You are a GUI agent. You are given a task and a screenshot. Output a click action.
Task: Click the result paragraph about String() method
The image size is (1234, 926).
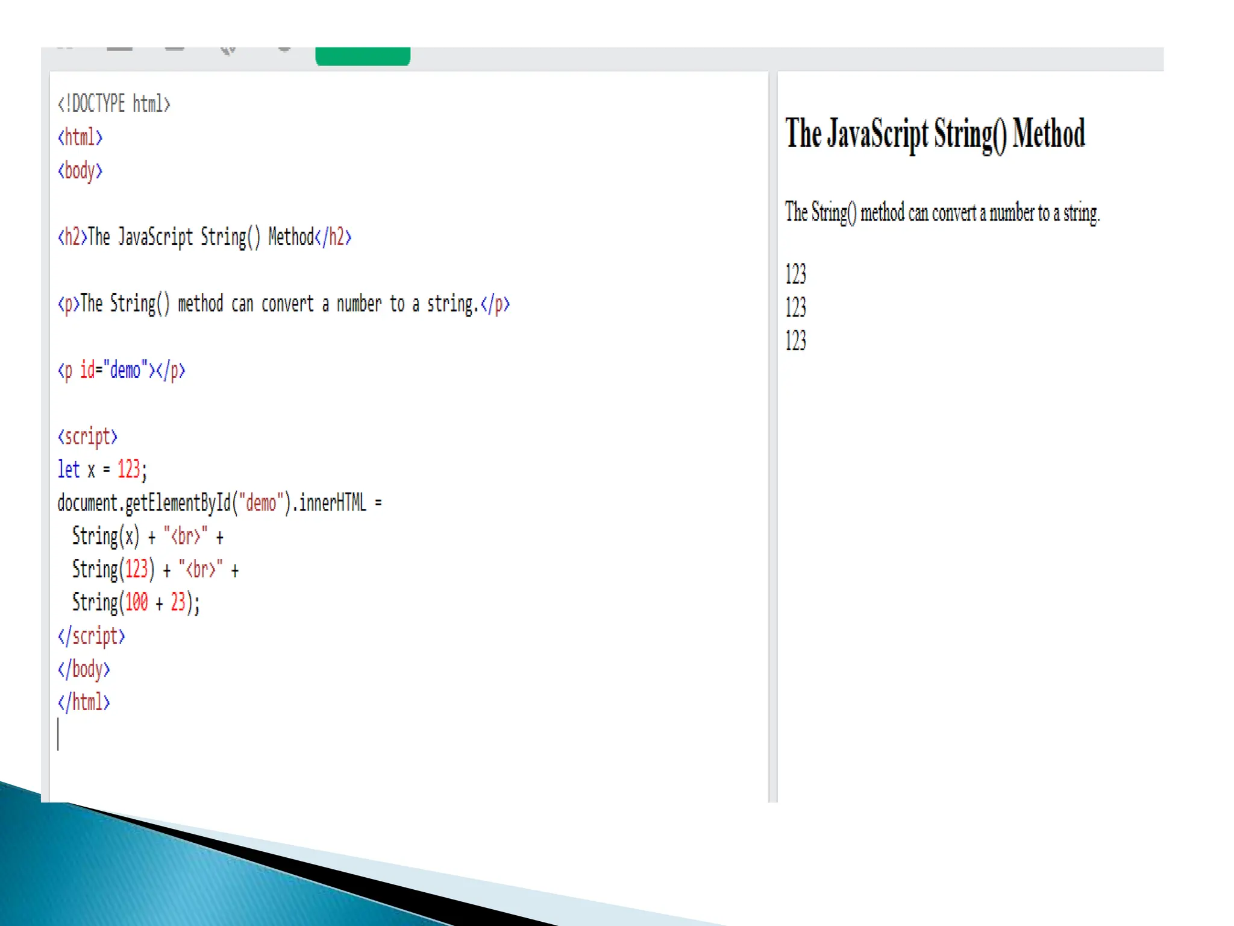click(x=942, y=213)
